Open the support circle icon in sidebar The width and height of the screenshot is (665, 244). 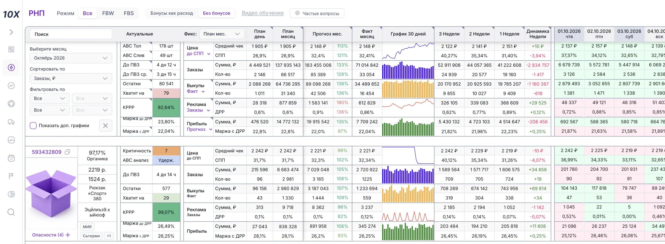(11, 104)
